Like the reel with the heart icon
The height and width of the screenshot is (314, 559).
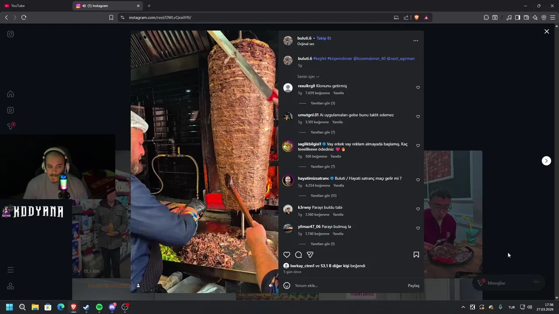[286, 255]
